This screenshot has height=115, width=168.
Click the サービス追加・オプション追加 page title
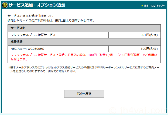[37, 5]
